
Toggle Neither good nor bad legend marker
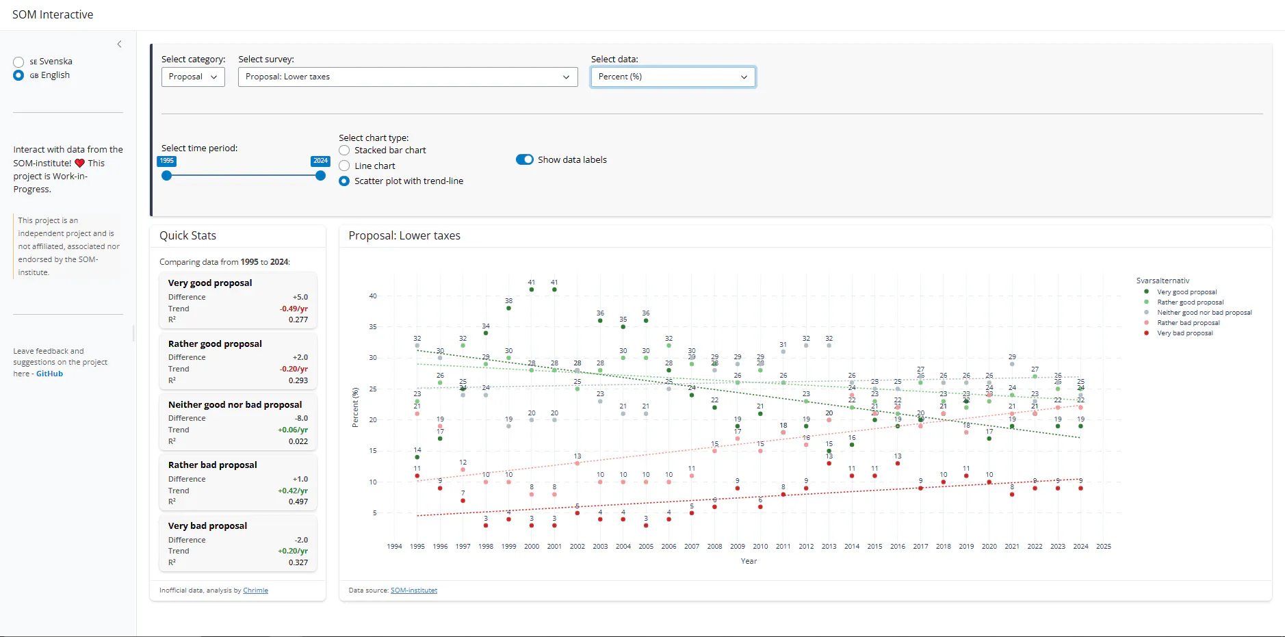tap(1146, 312)
